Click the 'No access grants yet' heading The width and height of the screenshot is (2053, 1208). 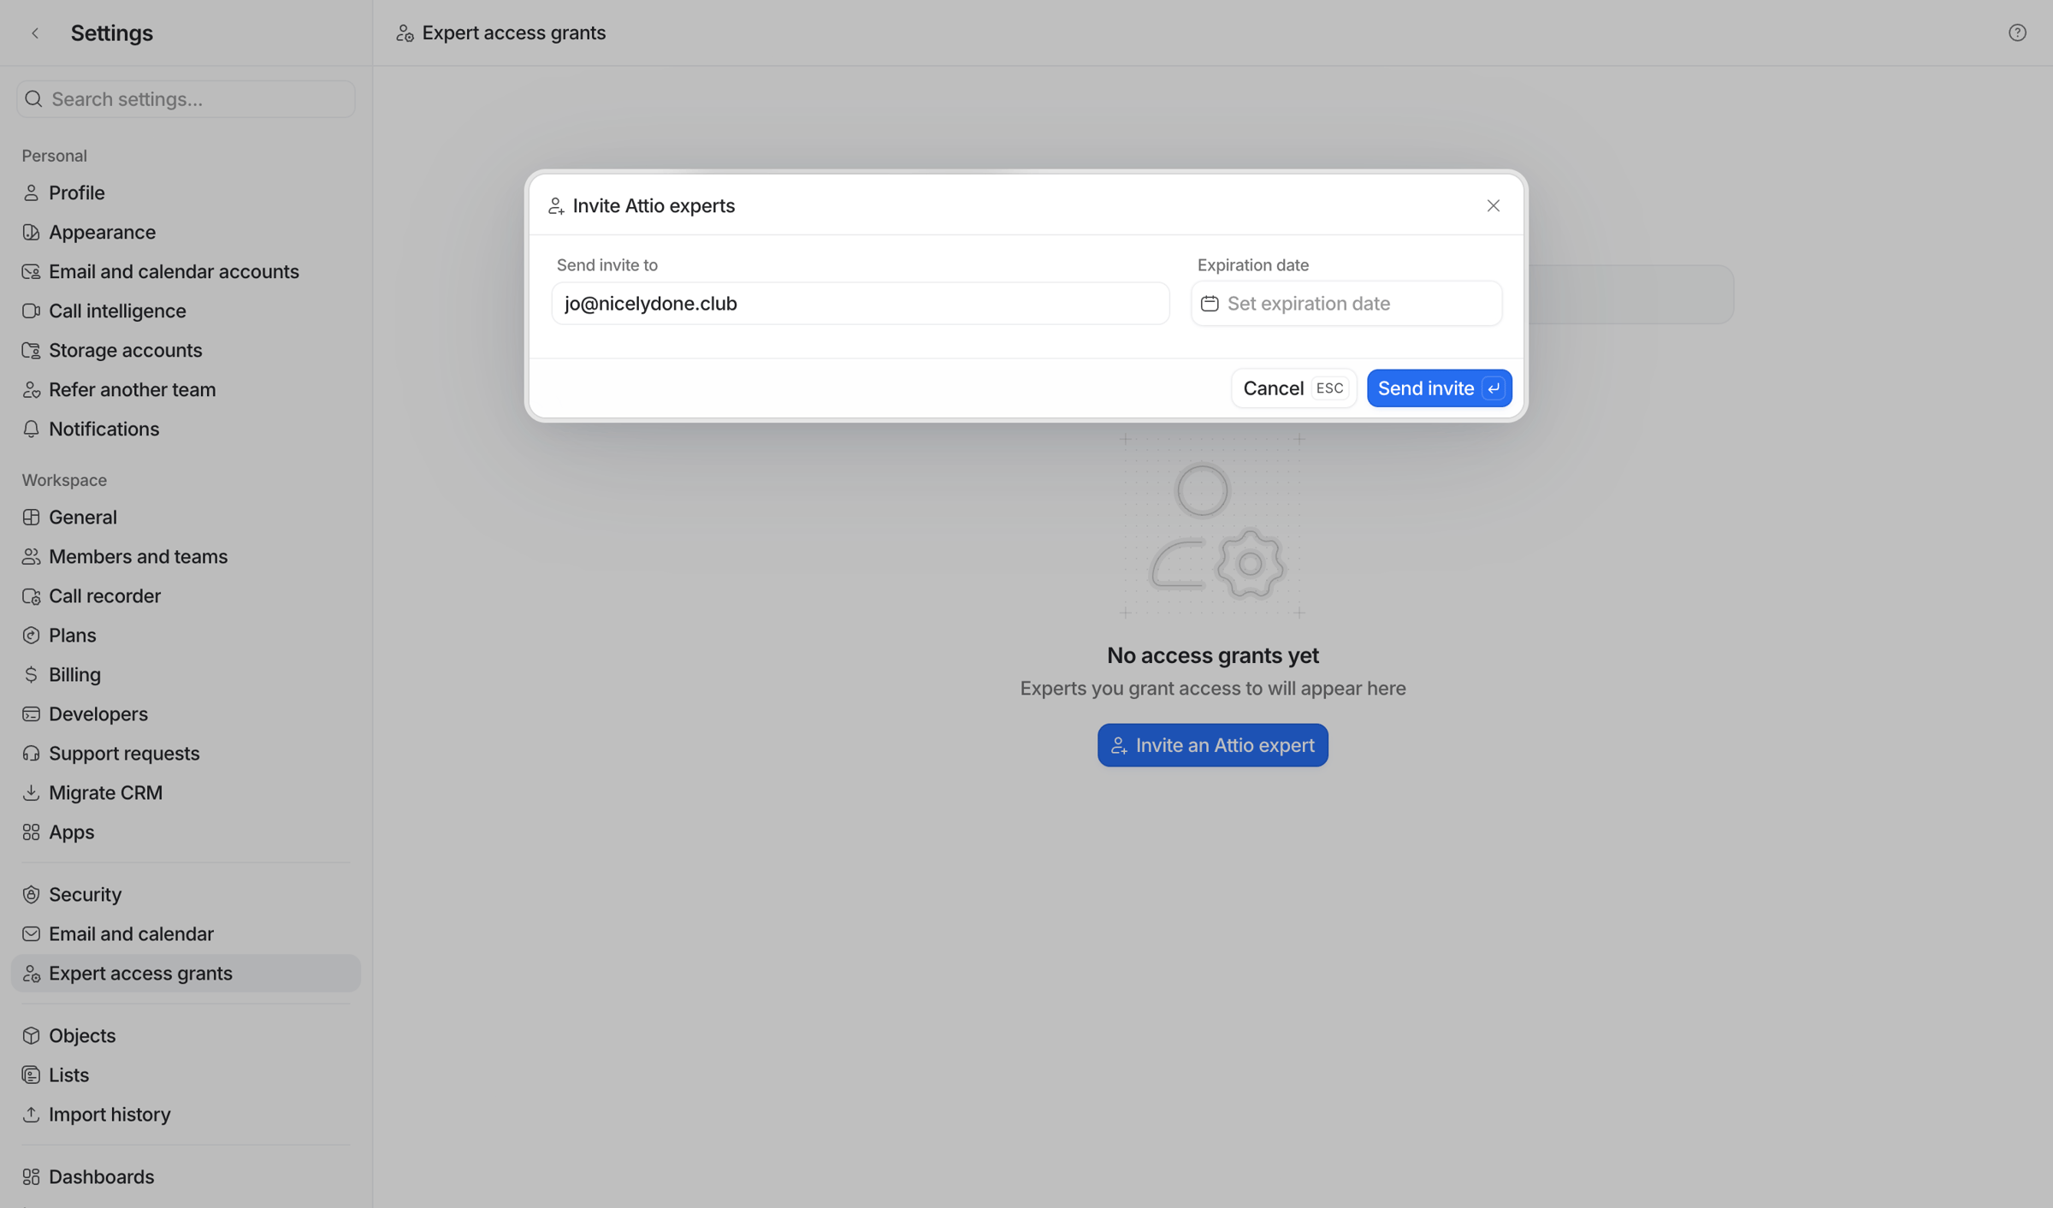[1212, 656]
